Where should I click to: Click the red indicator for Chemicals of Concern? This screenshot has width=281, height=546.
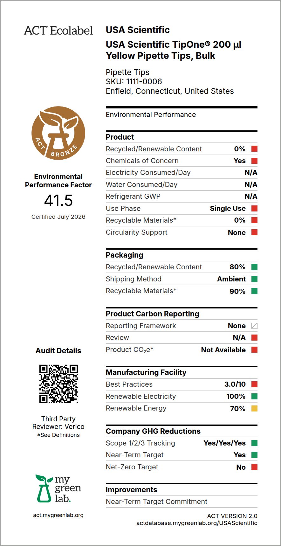[x=254, y=161]
